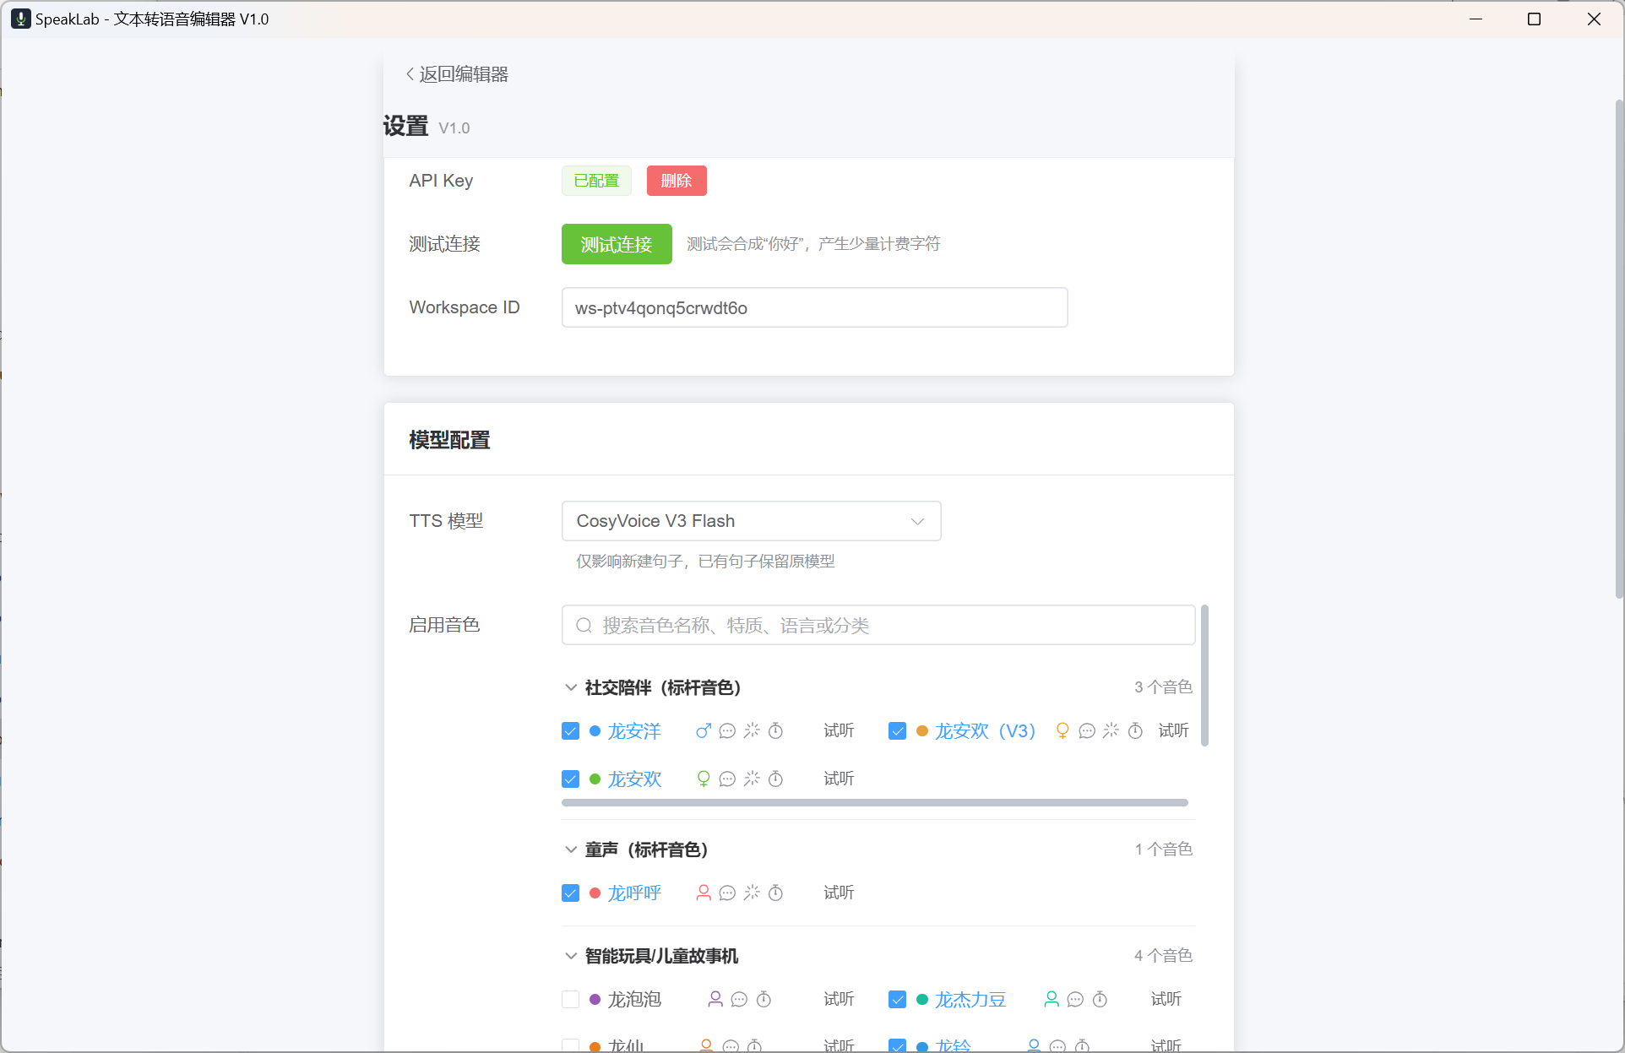Enable the 龙泡泡 voice checkbox
Screen dimensions: 1625x1053
(x=571, y=1000)
